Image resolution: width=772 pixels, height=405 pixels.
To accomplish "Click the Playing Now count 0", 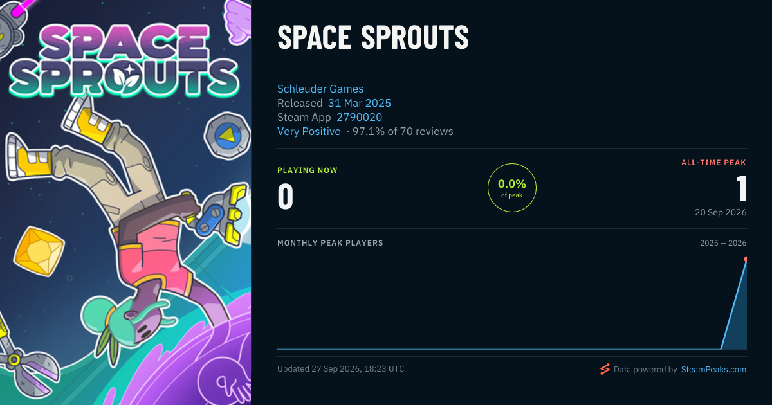I will 286,197.
